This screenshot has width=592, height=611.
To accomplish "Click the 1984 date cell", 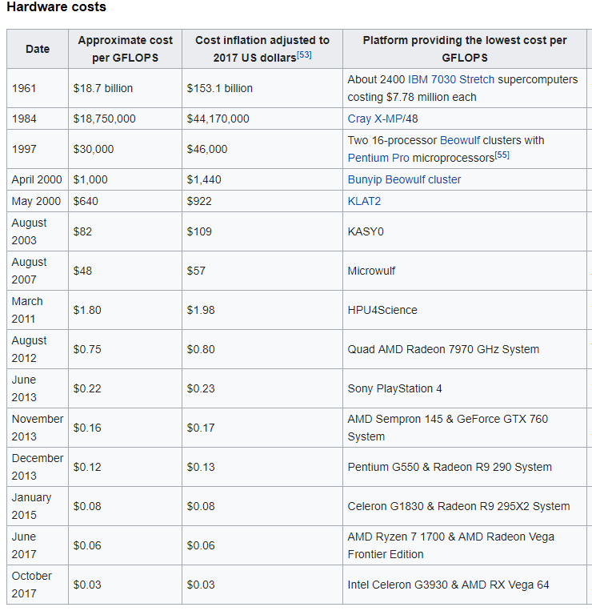I will (x=38, y=119).
